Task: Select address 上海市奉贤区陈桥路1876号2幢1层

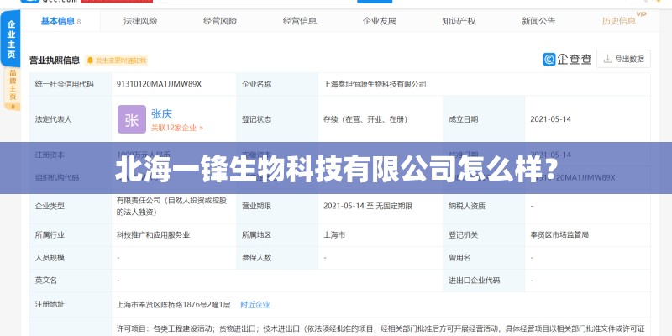Action: [x=174, y=305]
